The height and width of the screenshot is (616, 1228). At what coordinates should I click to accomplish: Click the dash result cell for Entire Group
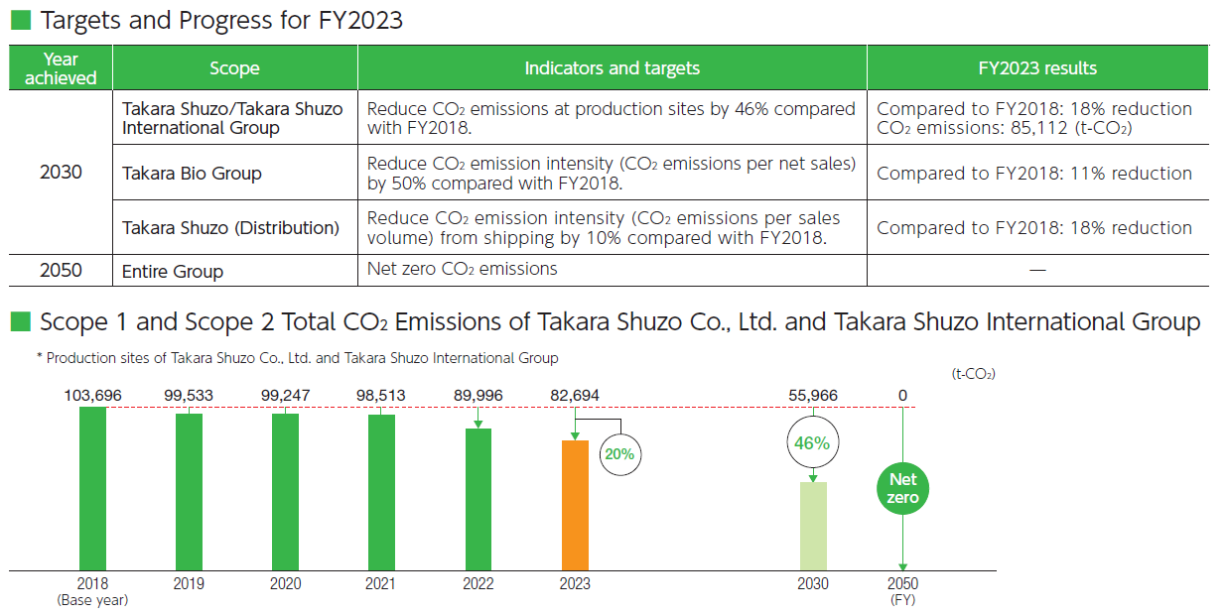point(1037,270)
